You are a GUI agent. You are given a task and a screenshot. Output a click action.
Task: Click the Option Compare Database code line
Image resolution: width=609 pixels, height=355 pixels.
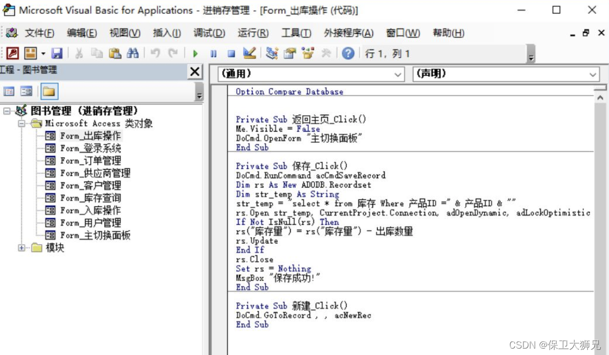click(290, 92)
